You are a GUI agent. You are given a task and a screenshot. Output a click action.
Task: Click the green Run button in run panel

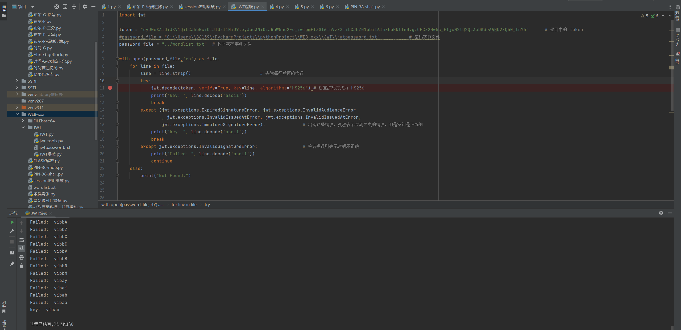coord(12,222)
